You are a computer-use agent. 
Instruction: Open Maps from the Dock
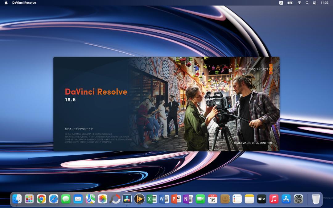point(90,199)
